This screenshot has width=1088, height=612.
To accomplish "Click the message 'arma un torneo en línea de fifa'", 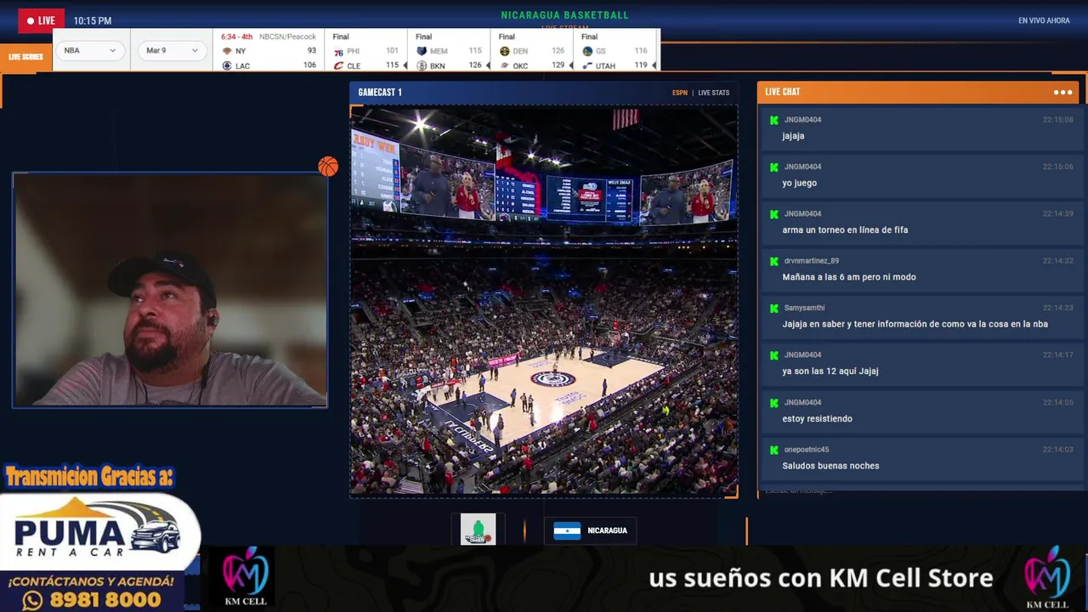I will pos(845,229).
